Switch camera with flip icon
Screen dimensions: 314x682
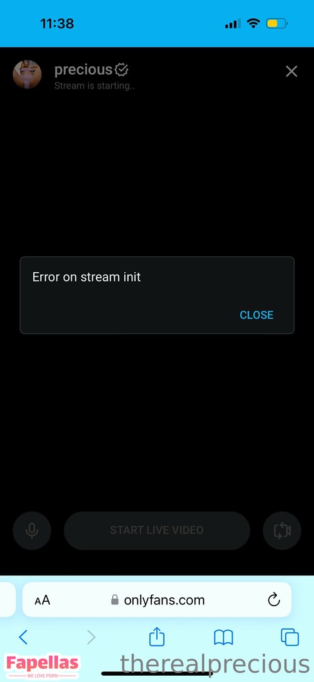(282, 530)
